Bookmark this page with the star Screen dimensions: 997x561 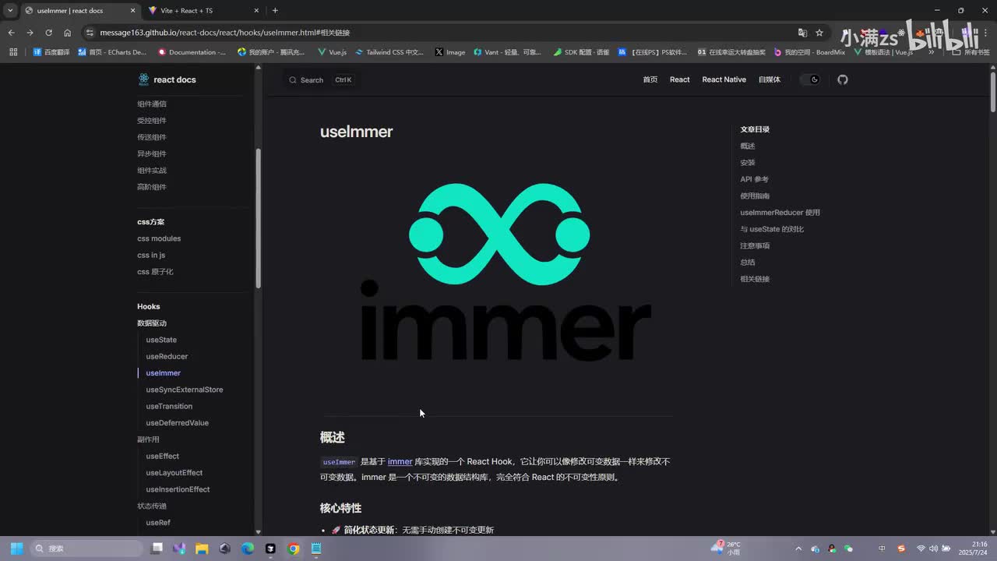tap(819, 33)
